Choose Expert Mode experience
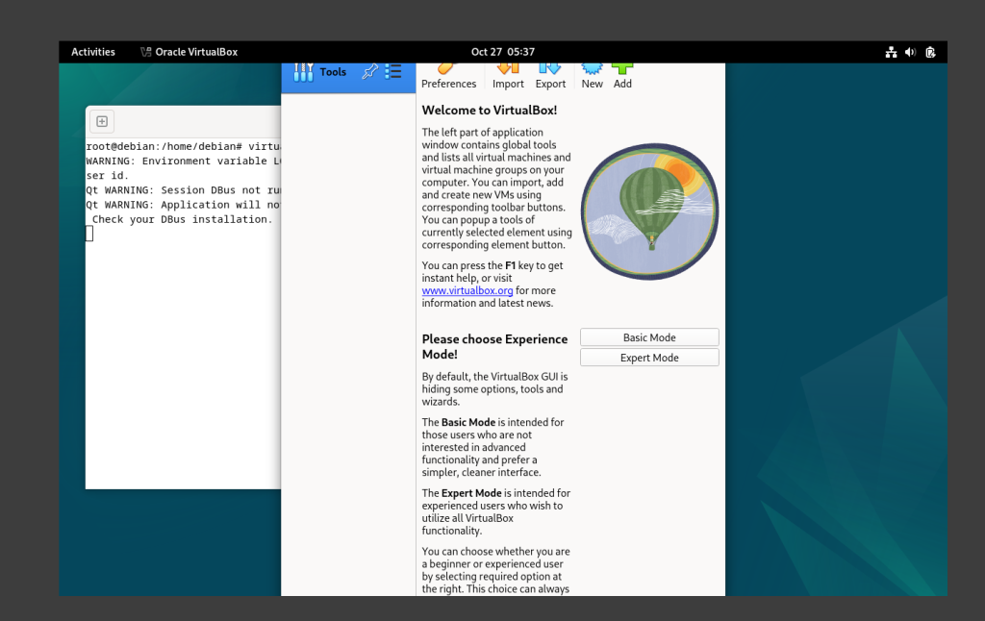The image size is (985, 621). click(649, 358)
